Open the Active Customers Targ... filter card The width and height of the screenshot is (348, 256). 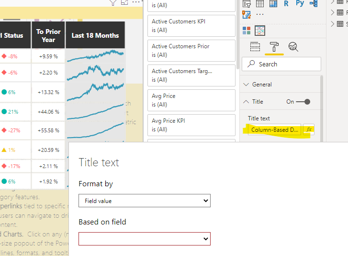pos(191,75)
